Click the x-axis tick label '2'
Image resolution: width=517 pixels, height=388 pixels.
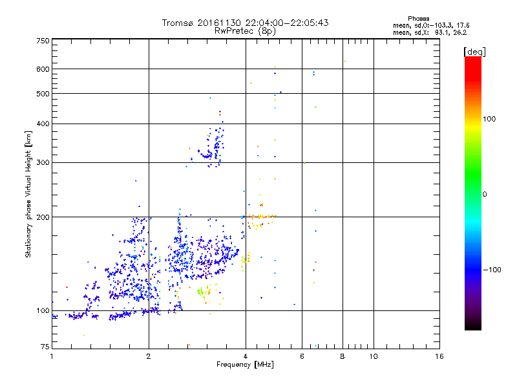pyautogui.click(x=149, y=356)
